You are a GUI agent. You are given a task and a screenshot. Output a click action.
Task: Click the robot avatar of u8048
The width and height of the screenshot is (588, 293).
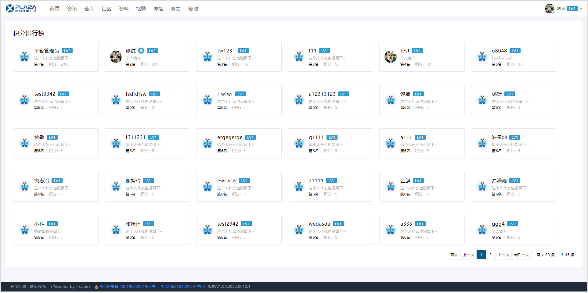[482, 57]
